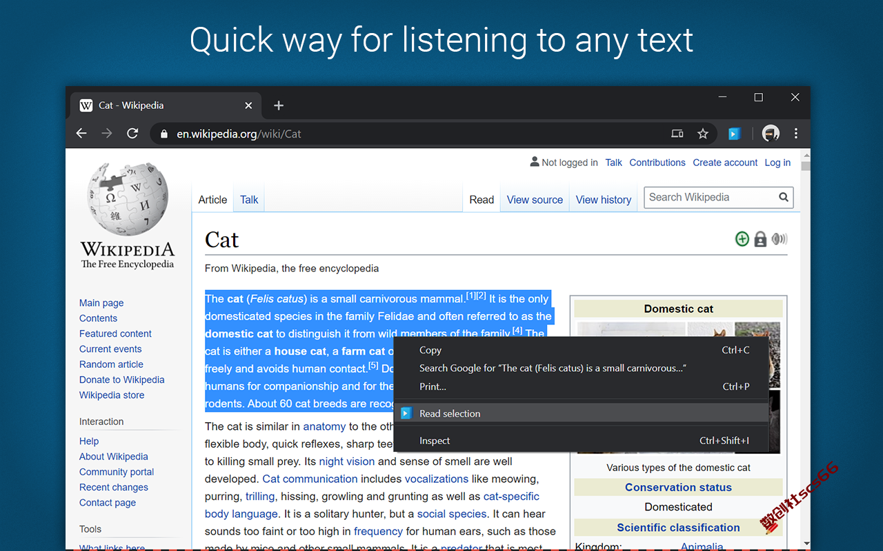This screenshot has width=883, height=551.
Task: Click the Wikipedia wordmark under the globe
Action: [128, 249]
